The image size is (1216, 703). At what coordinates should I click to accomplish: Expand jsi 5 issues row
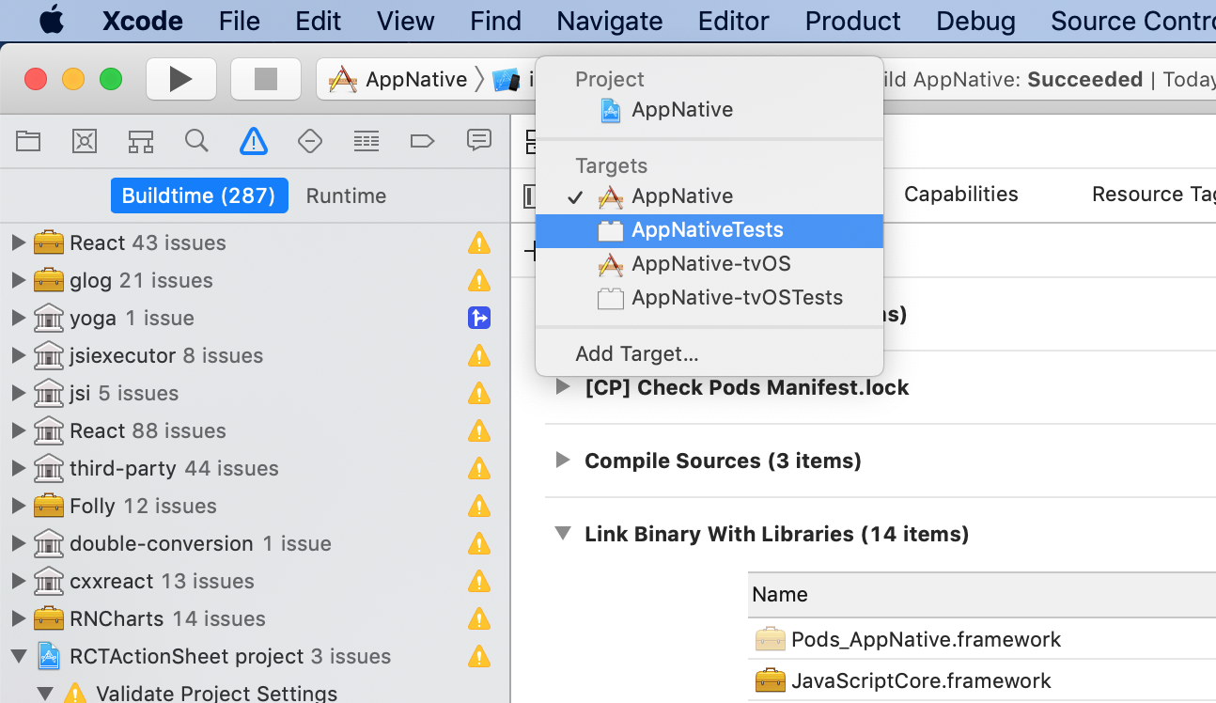18,393
